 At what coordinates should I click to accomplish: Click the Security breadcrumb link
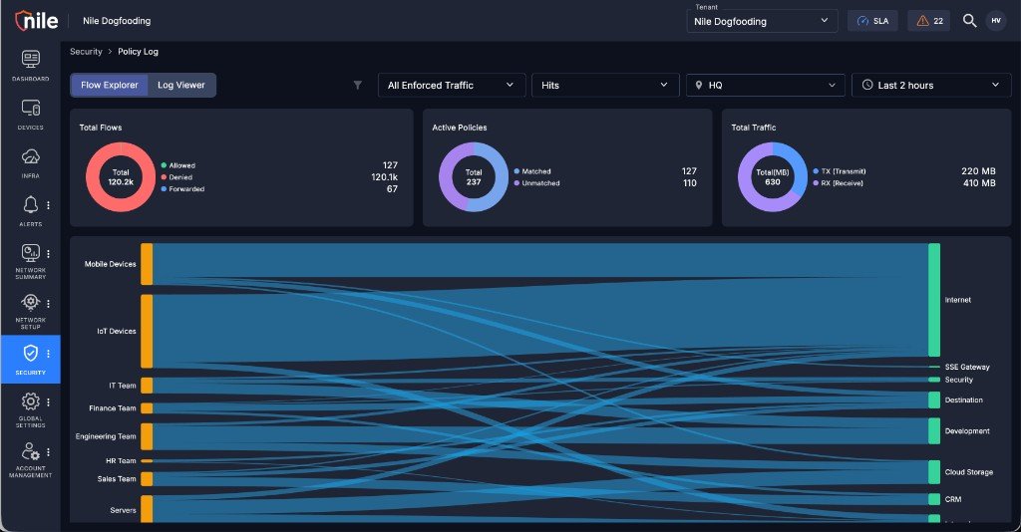[86, 52]
